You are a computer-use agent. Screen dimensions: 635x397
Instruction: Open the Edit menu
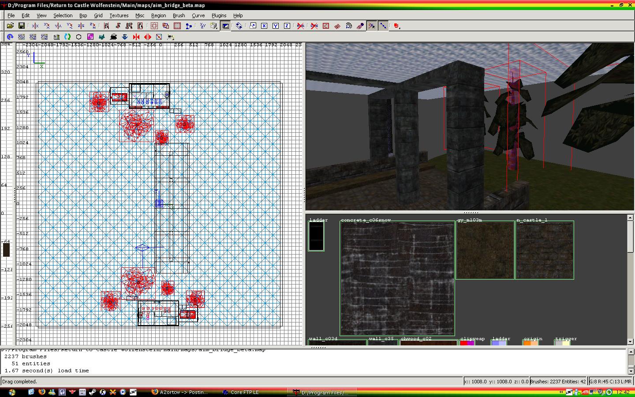[26, 15]
